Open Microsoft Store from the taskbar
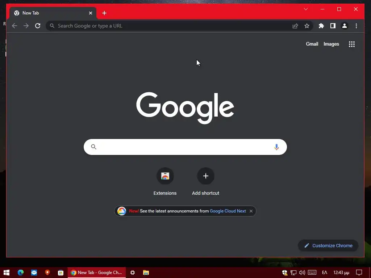The height and width of the screenshot is (278, 371). click(x=61, y=273)
